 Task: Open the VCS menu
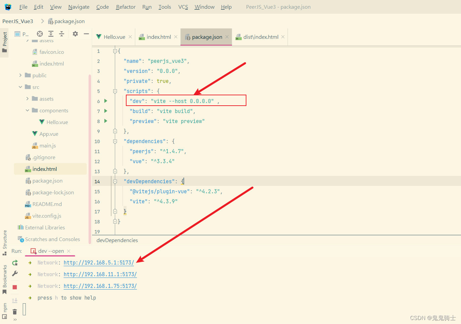pyautogui.click(x=183, y=7)
